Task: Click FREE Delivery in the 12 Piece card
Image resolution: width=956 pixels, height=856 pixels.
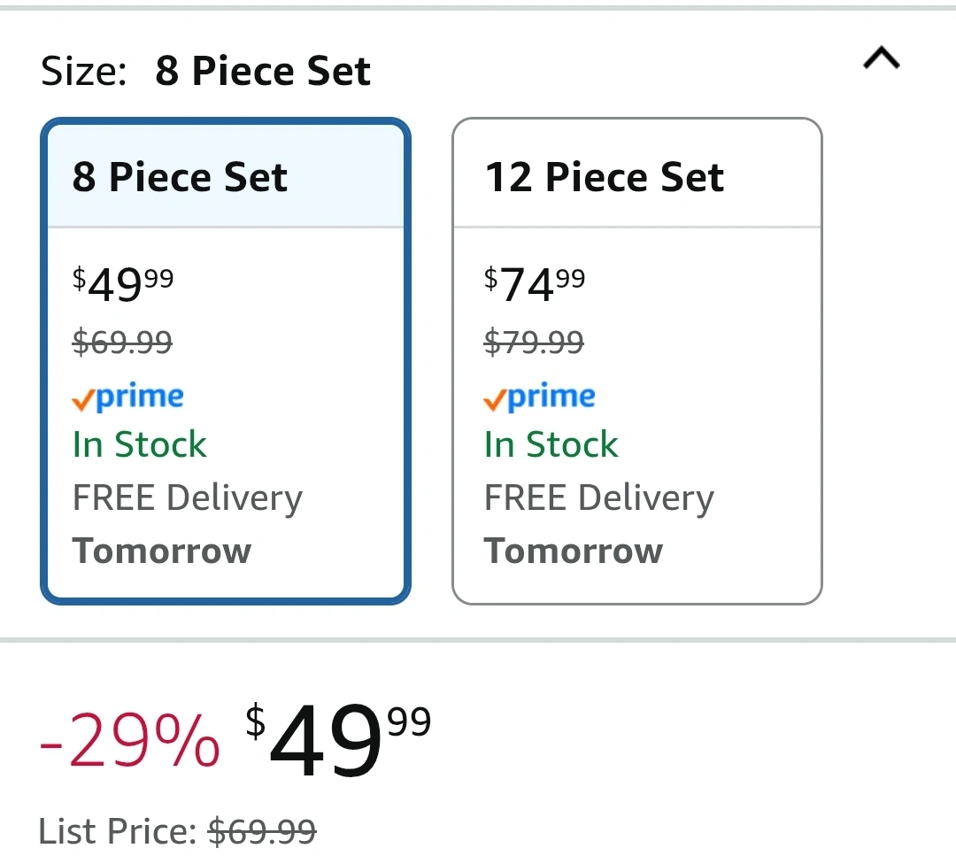Action: click(x=598, y=498)
